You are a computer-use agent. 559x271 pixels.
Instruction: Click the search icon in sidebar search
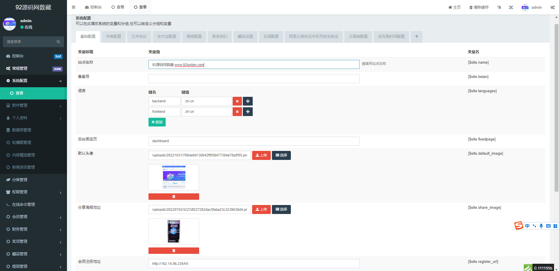coord(58,42)
